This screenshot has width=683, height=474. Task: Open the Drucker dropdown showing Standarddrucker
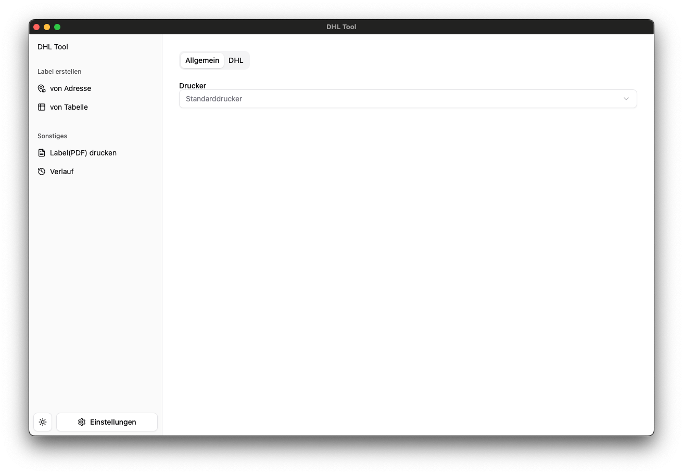[408, 99]
